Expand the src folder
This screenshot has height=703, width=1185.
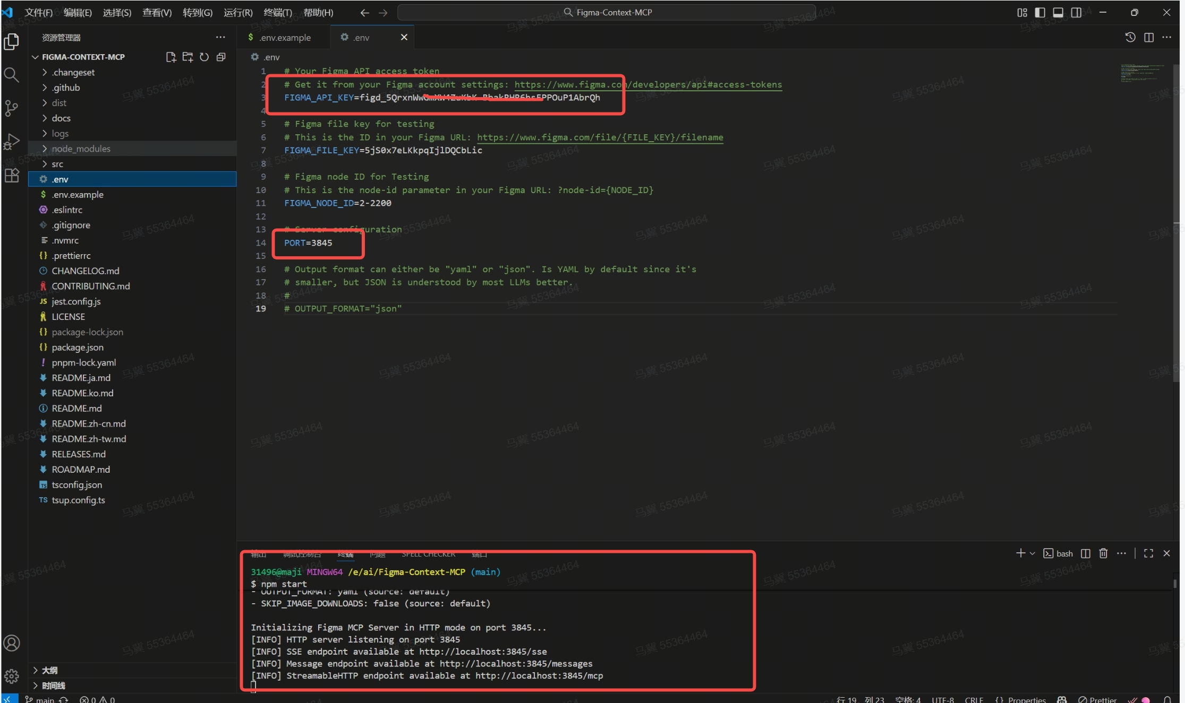(x=57, y=164)
